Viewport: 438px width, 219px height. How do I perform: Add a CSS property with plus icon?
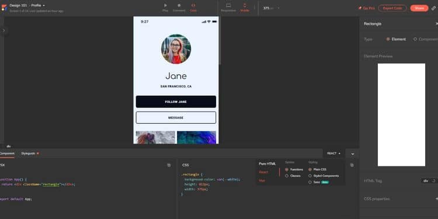(x=437, y=199)
